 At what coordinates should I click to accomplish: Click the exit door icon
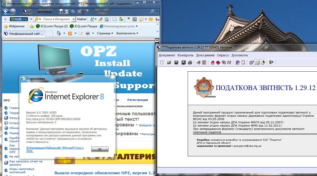point(271,63)
